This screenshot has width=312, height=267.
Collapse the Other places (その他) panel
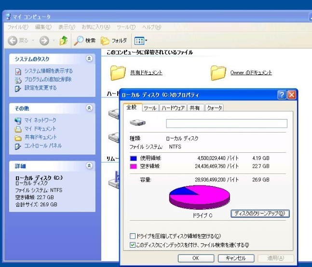(x=89, y=108)
